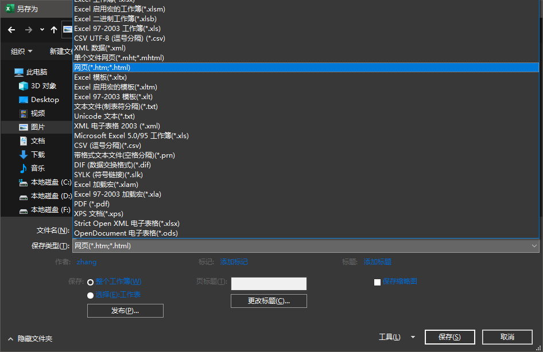Choose Excel 二进制工作簿(*.xlsb) format

(306, 19)
